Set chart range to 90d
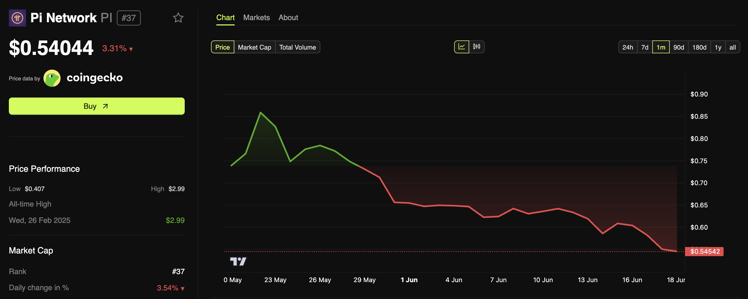Image resolution: width=748 pixels, height=299 pixels. pyautogui.click(x=679, y=47)
